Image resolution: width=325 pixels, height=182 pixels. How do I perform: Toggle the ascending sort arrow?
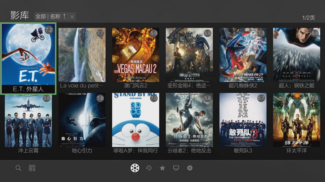(65, 16)
